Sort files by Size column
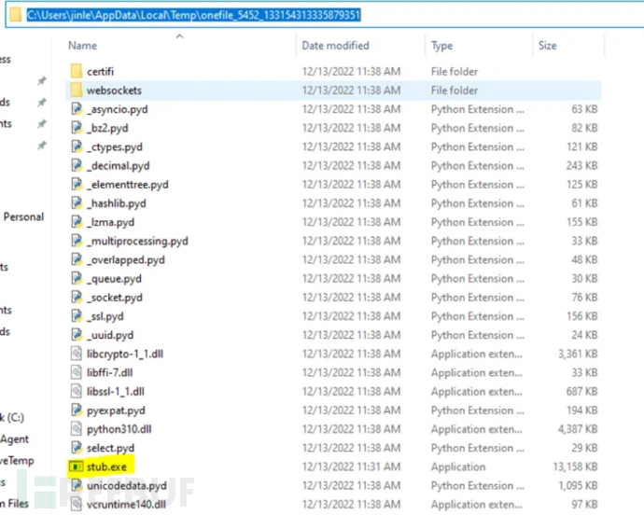Screen dimensions: 644x515 (547, 45)
